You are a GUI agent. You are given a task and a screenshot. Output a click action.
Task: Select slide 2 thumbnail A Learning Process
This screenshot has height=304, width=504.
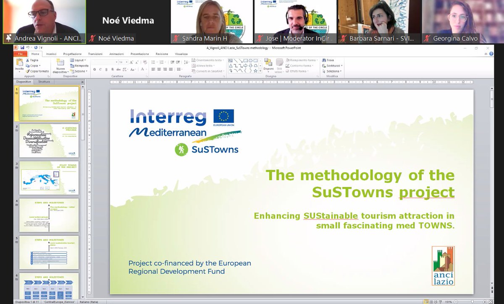(x=49, y=140)
